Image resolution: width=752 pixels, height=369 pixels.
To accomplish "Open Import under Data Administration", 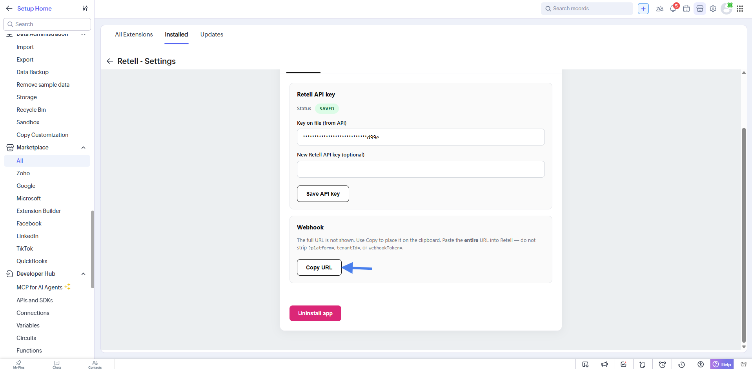I will click(x=25, y=47).
